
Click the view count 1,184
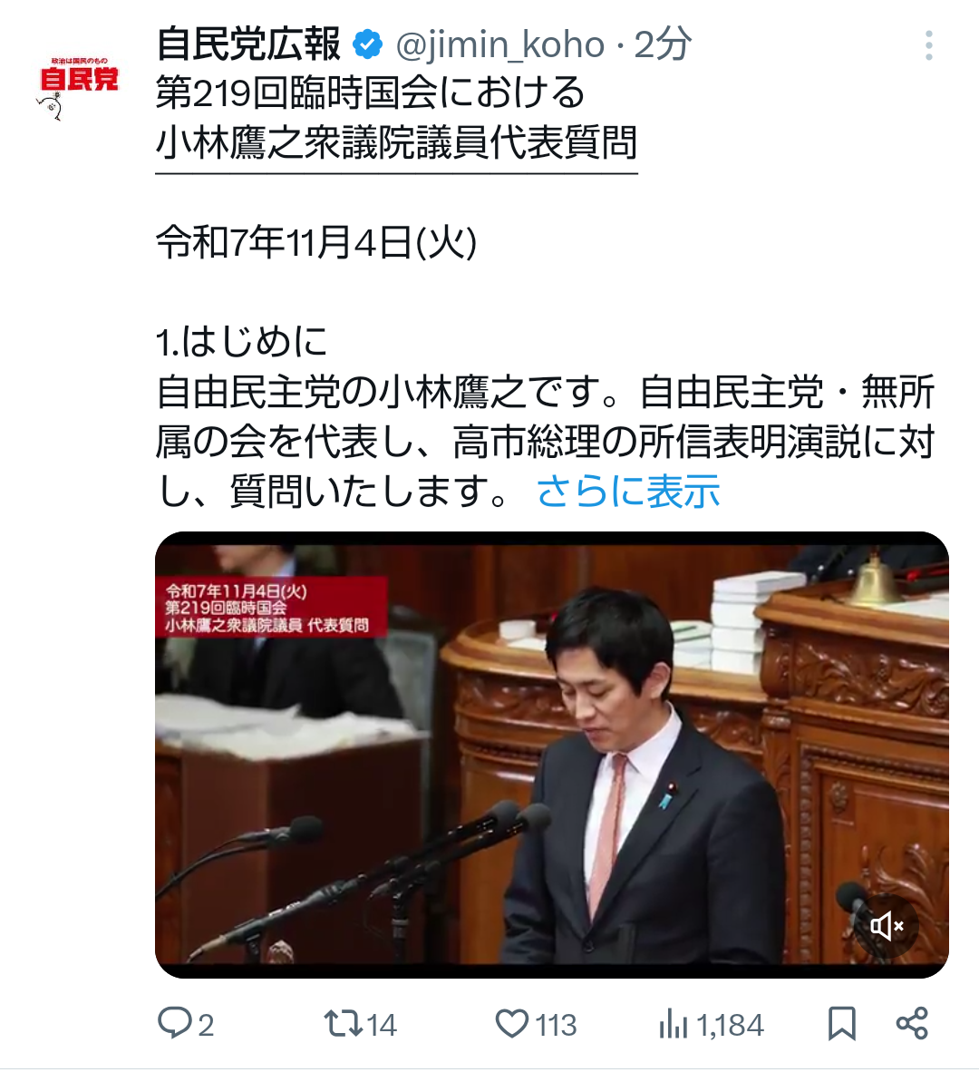(730, 1026)
